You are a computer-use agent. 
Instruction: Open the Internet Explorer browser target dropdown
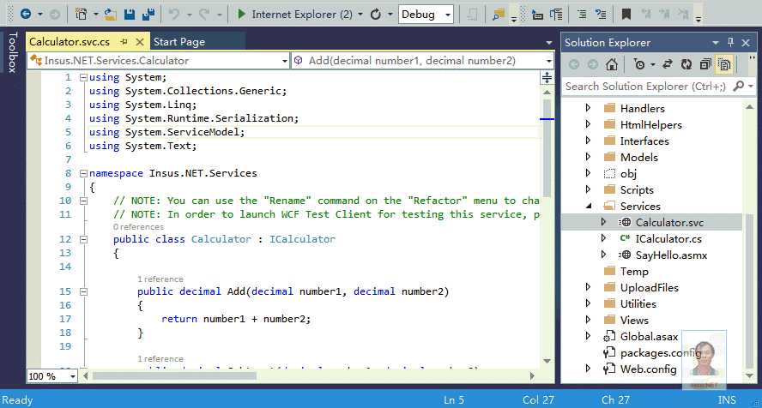pos(360,15)
